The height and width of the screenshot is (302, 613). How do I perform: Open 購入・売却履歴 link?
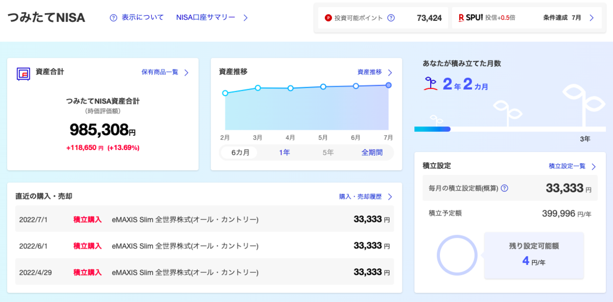(360, 196)
